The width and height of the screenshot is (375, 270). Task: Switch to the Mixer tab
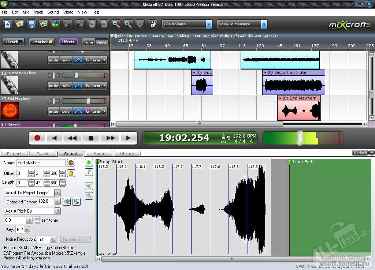99,154
